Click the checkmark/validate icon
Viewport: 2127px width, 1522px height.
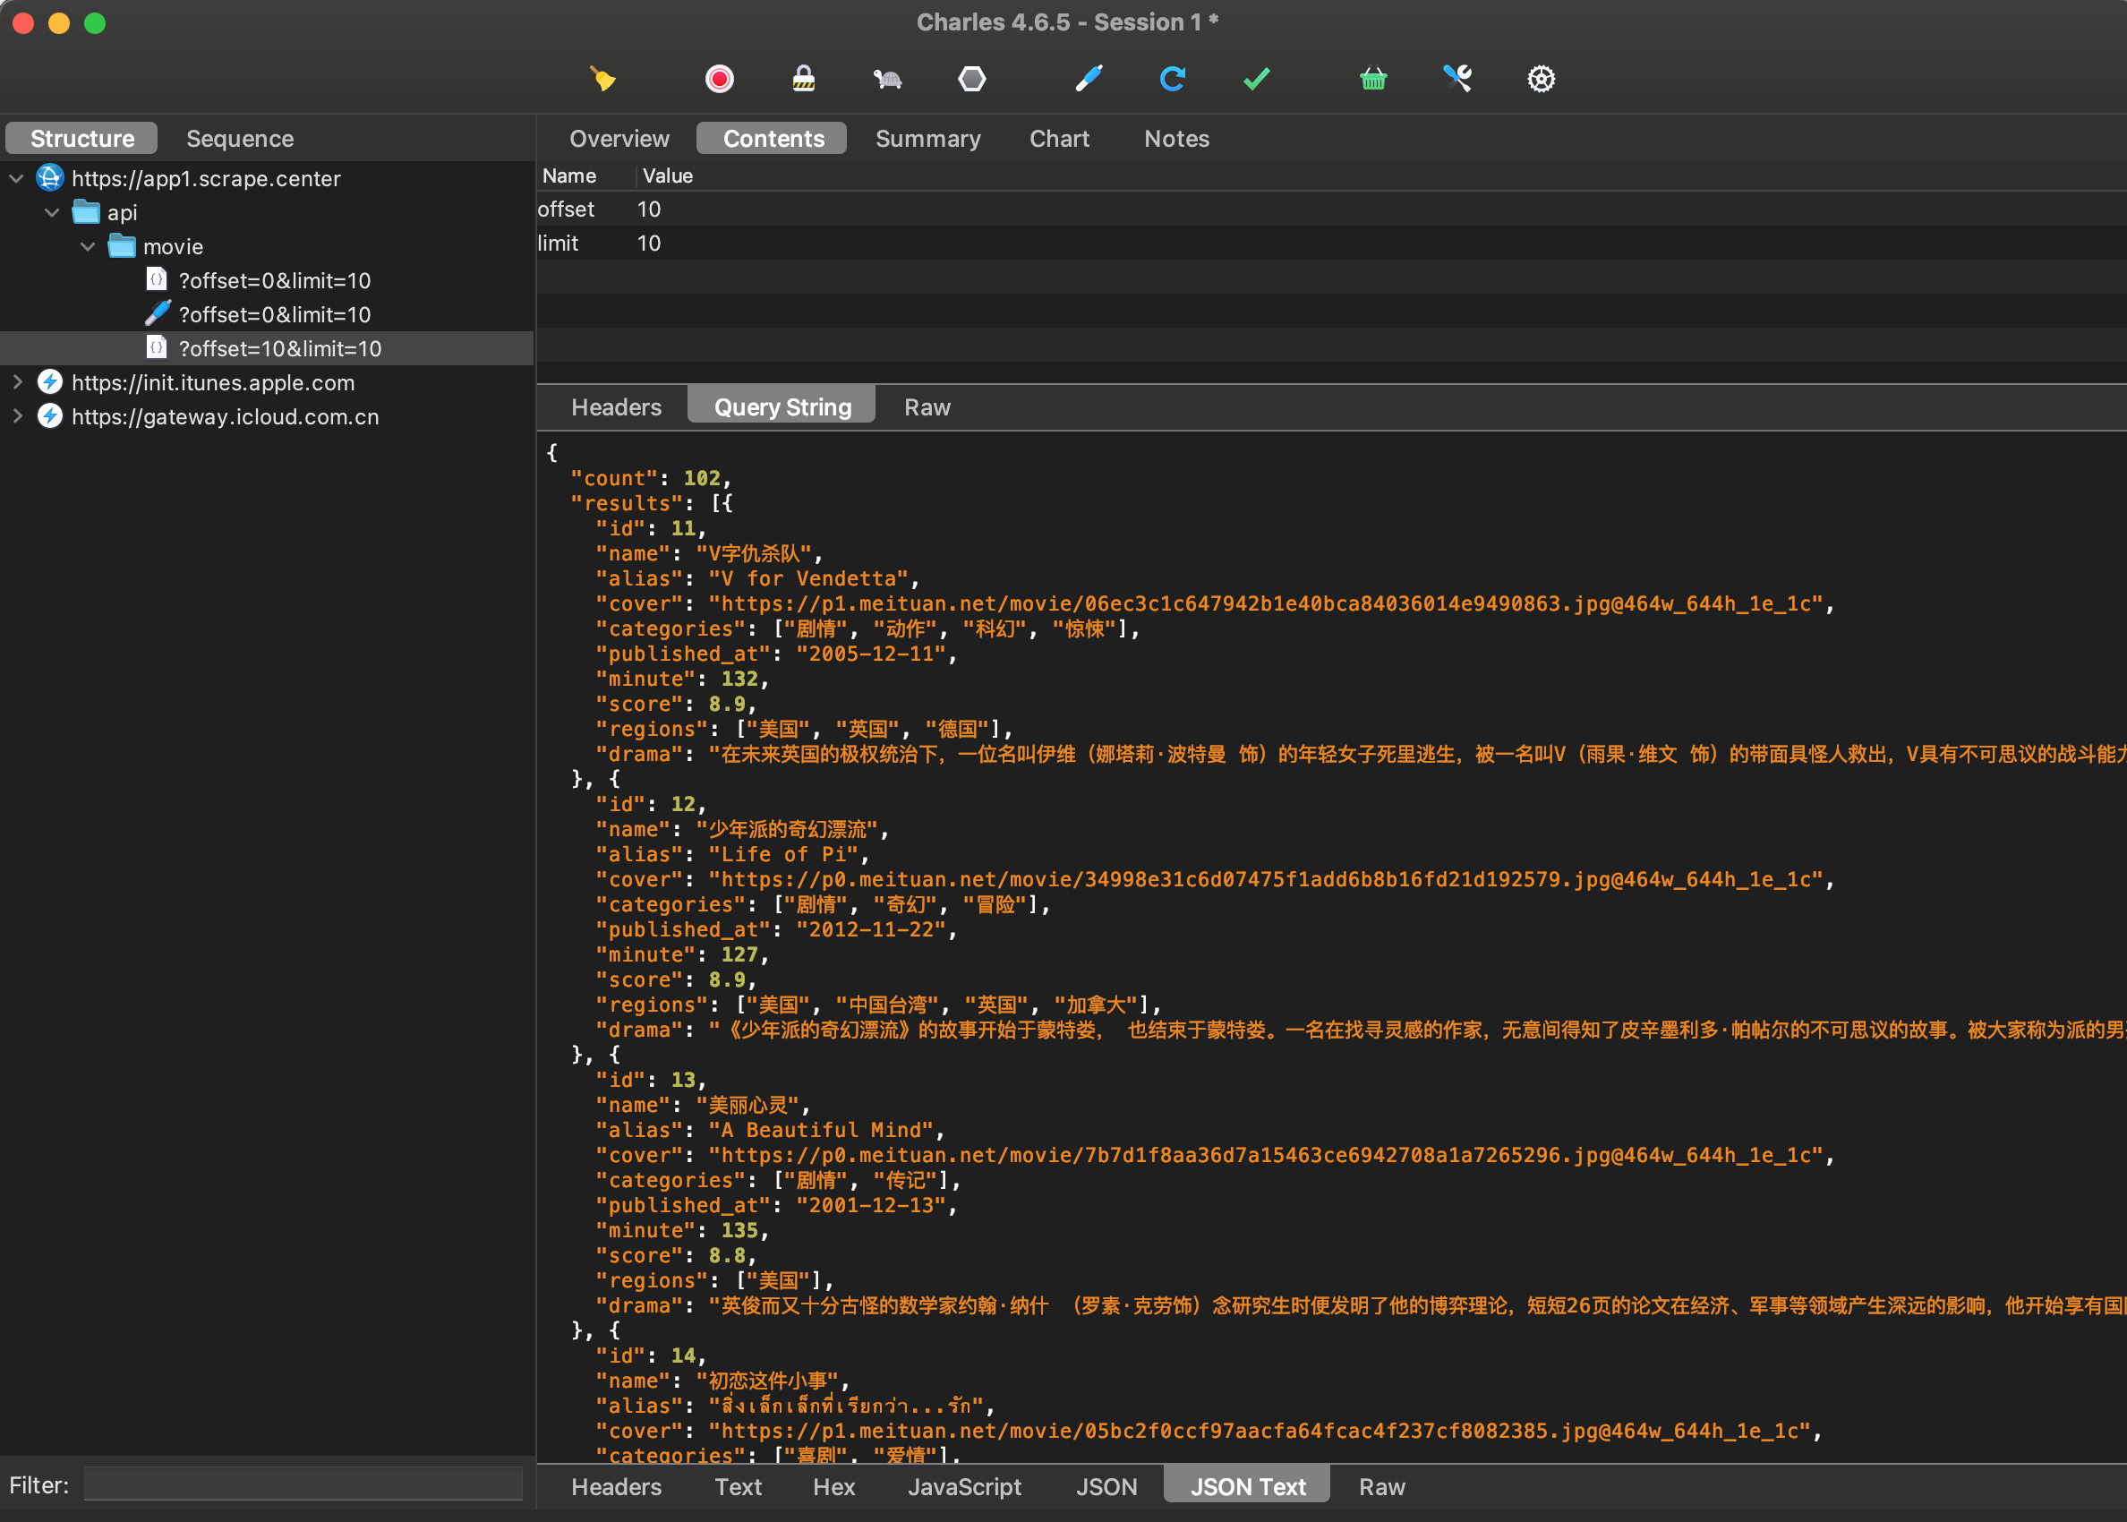tap(1256, 77)
